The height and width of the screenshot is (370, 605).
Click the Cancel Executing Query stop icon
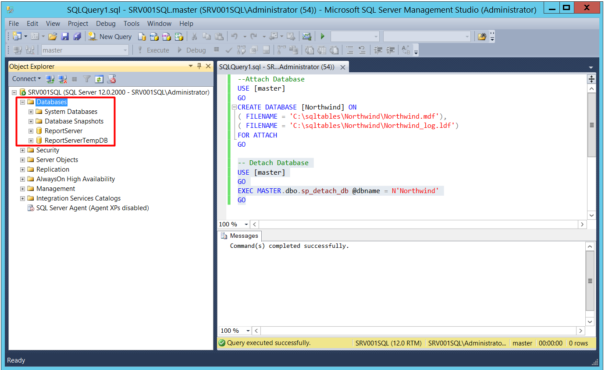point(217,50)
